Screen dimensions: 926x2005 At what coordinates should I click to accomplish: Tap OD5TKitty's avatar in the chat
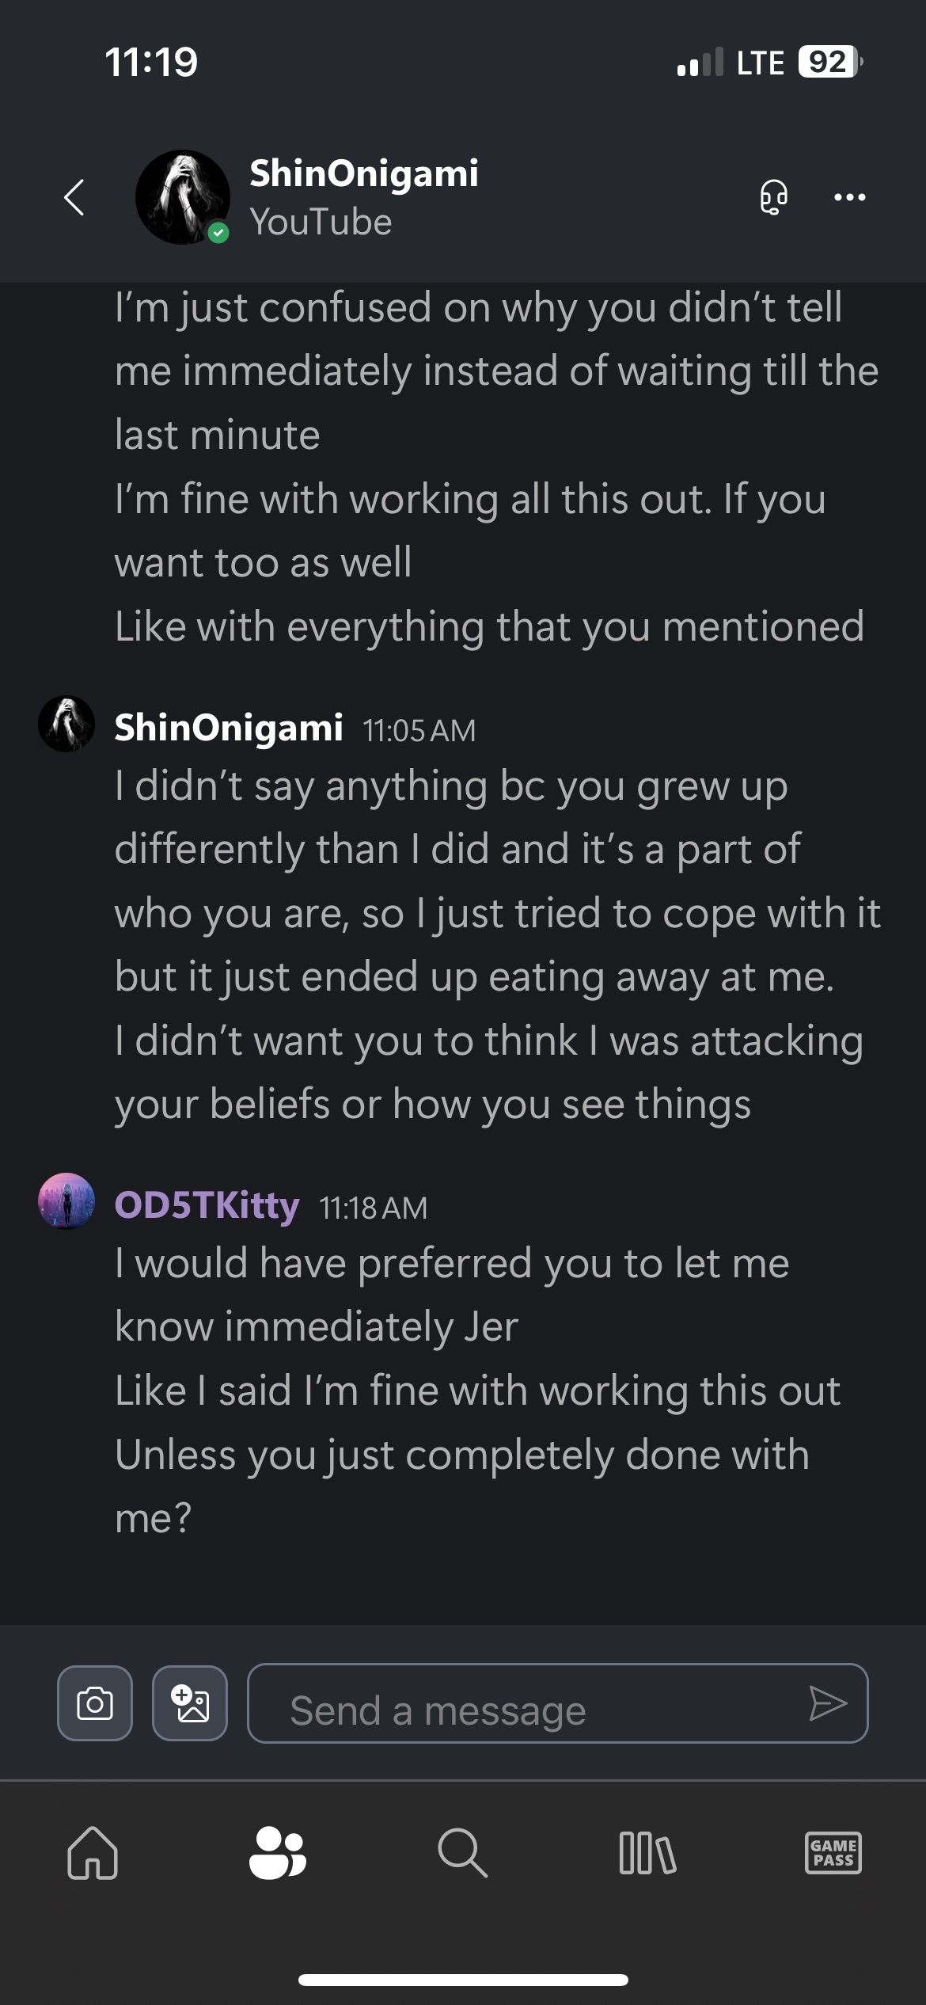(x=66, y=1200)
